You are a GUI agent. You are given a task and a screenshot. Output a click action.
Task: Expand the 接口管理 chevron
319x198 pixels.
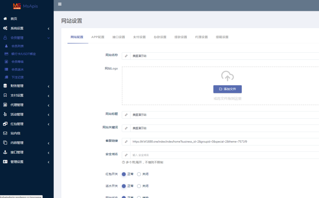[48, 153]
